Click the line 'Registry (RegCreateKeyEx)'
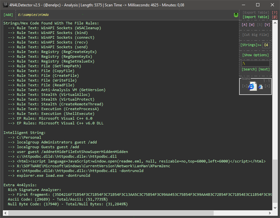 pos(52,52)
